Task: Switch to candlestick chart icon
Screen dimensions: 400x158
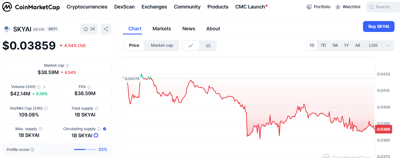Action: coord(208,46)
